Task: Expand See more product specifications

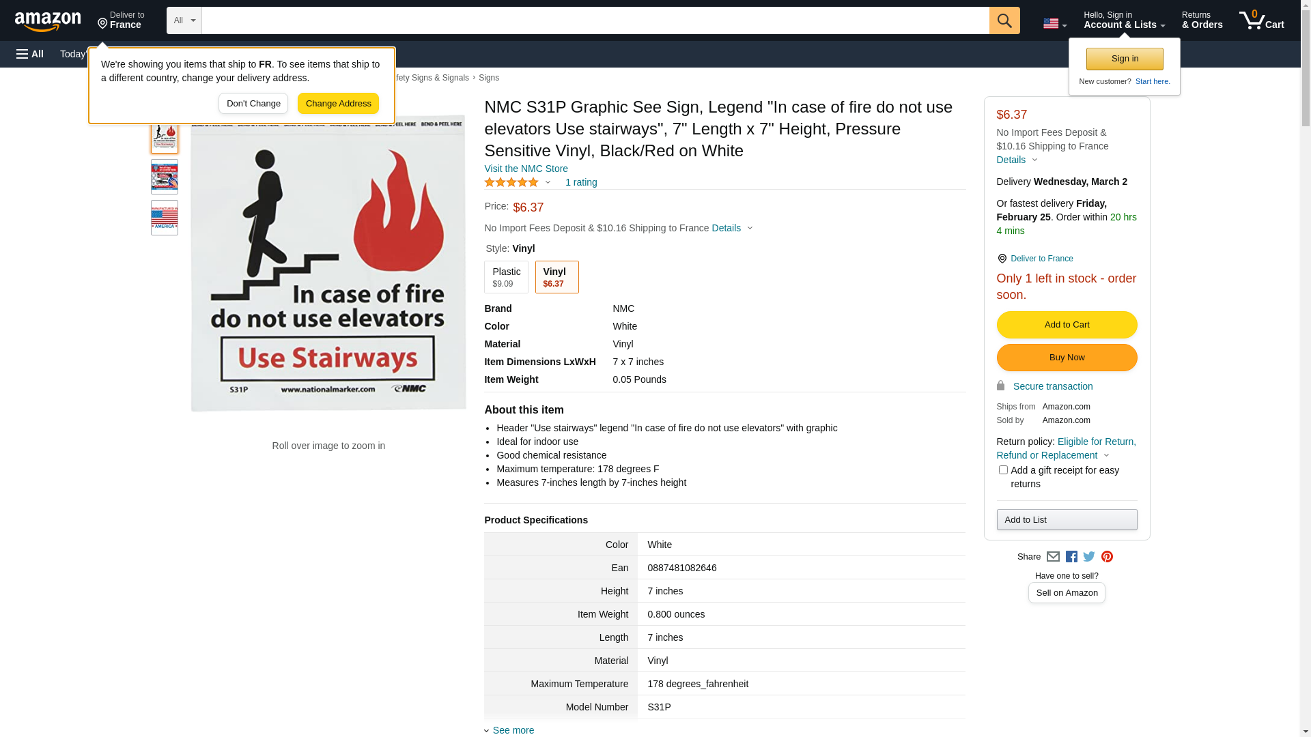Action: 513,730
